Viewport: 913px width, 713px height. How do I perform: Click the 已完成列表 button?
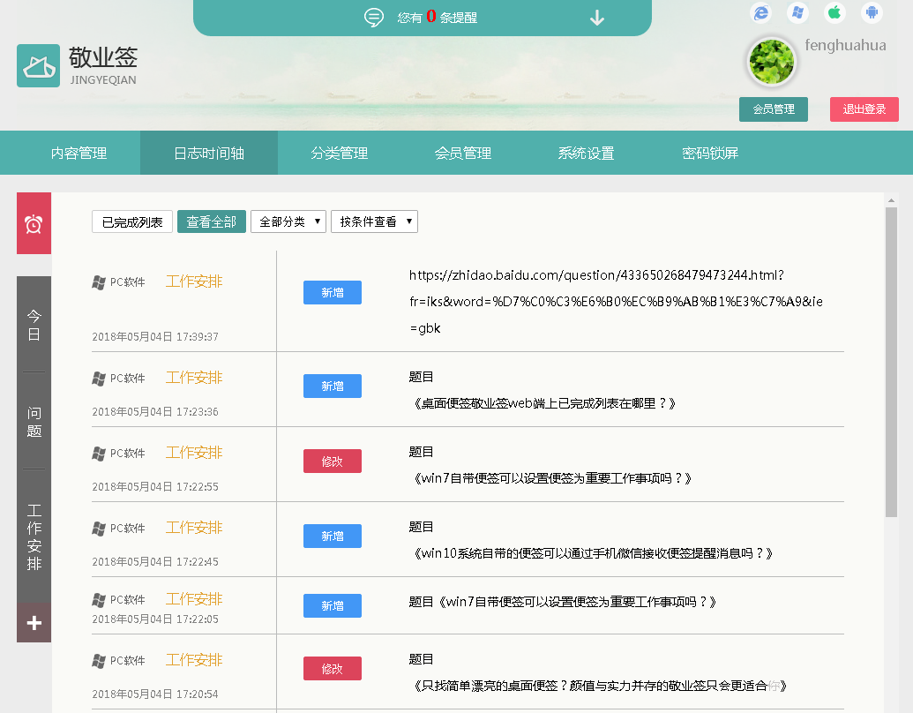[132, 222]
